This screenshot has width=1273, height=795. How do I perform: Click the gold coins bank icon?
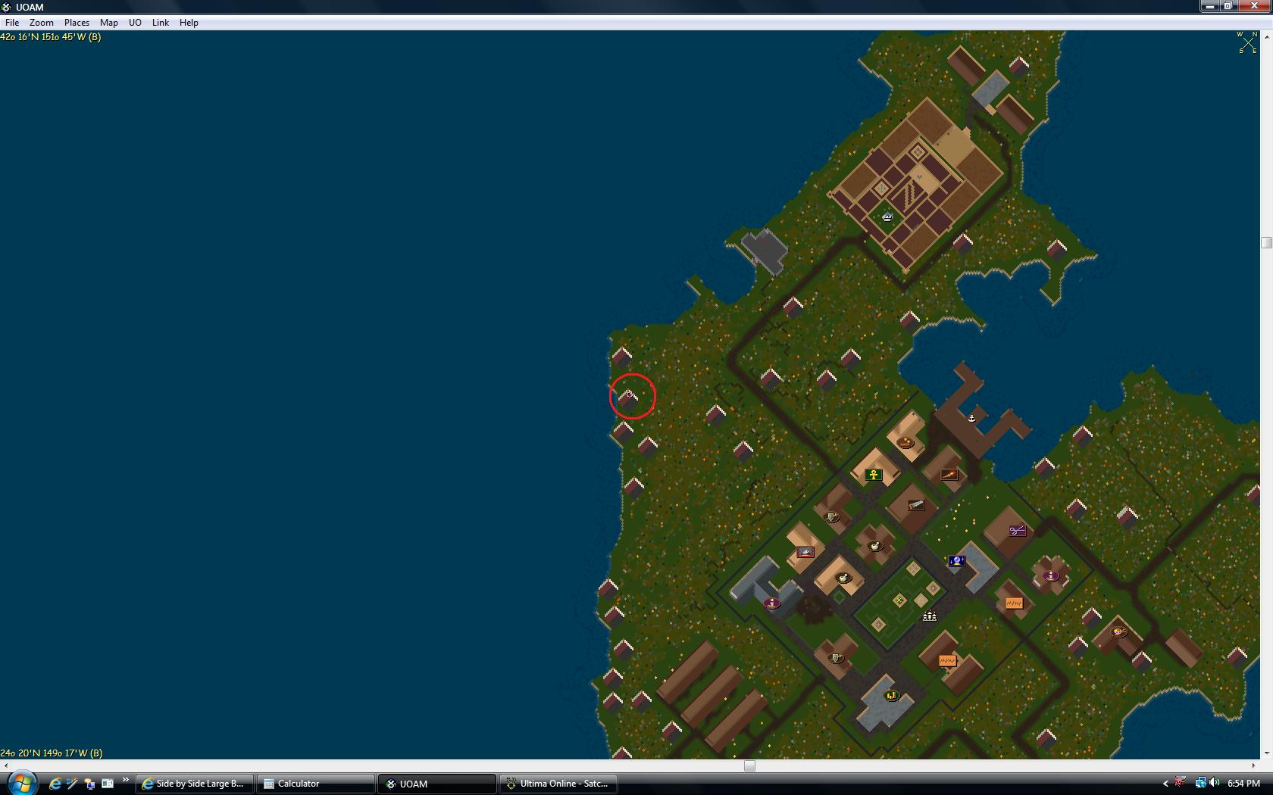tap(891, 695)
